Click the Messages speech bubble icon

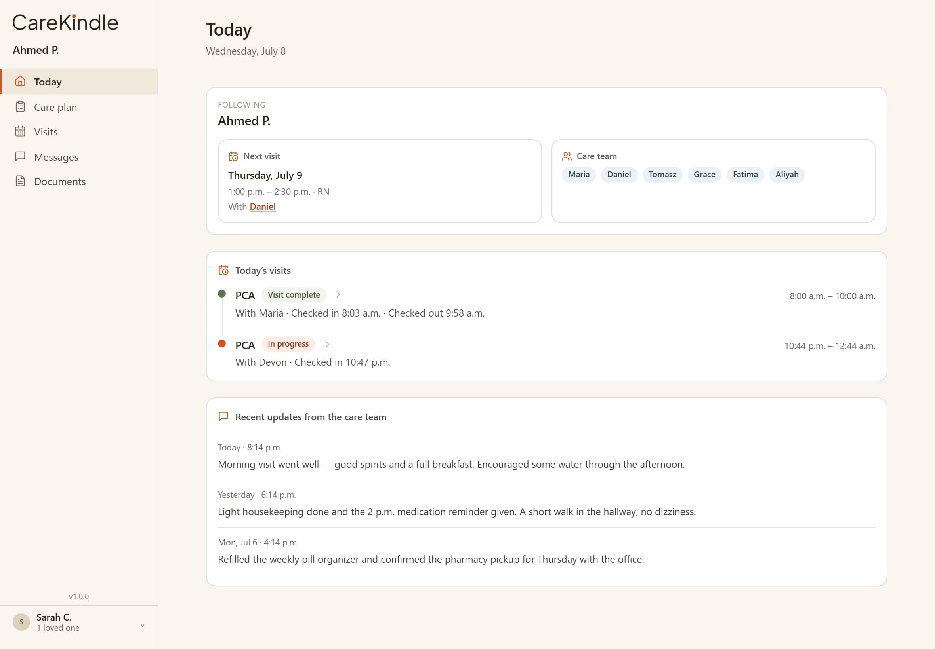[20, 157]
